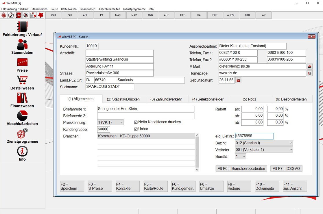The width and height of the screenshot is (323, 214).
Task: Select Kommunen KD-Gruppe 60000 row
Action: [146, 136]
